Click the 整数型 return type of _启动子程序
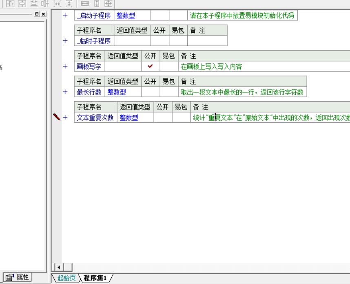The image size is (350, 284). click(x=126, y=16)
